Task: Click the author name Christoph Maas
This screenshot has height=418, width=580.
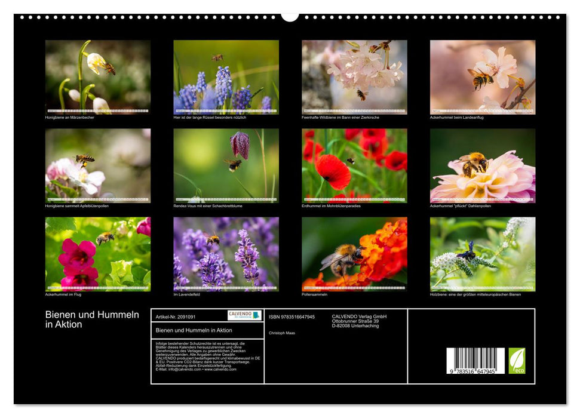Action: (x=282, y=332)
